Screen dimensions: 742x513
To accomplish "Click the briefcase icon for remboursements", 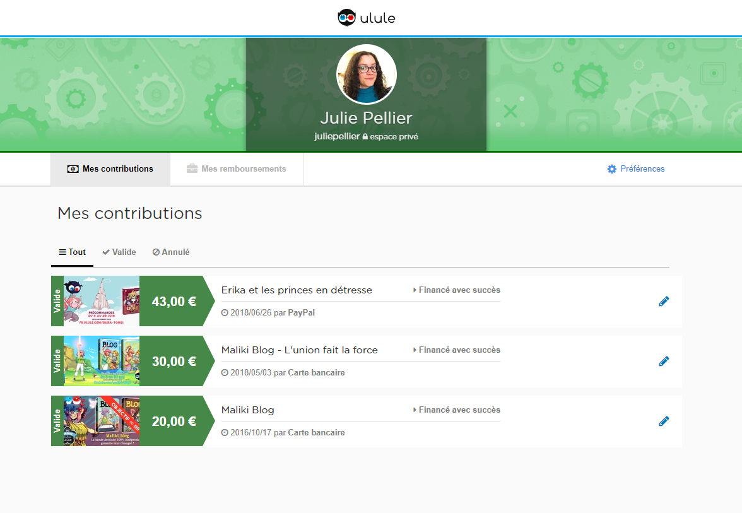I will point(192,169).
